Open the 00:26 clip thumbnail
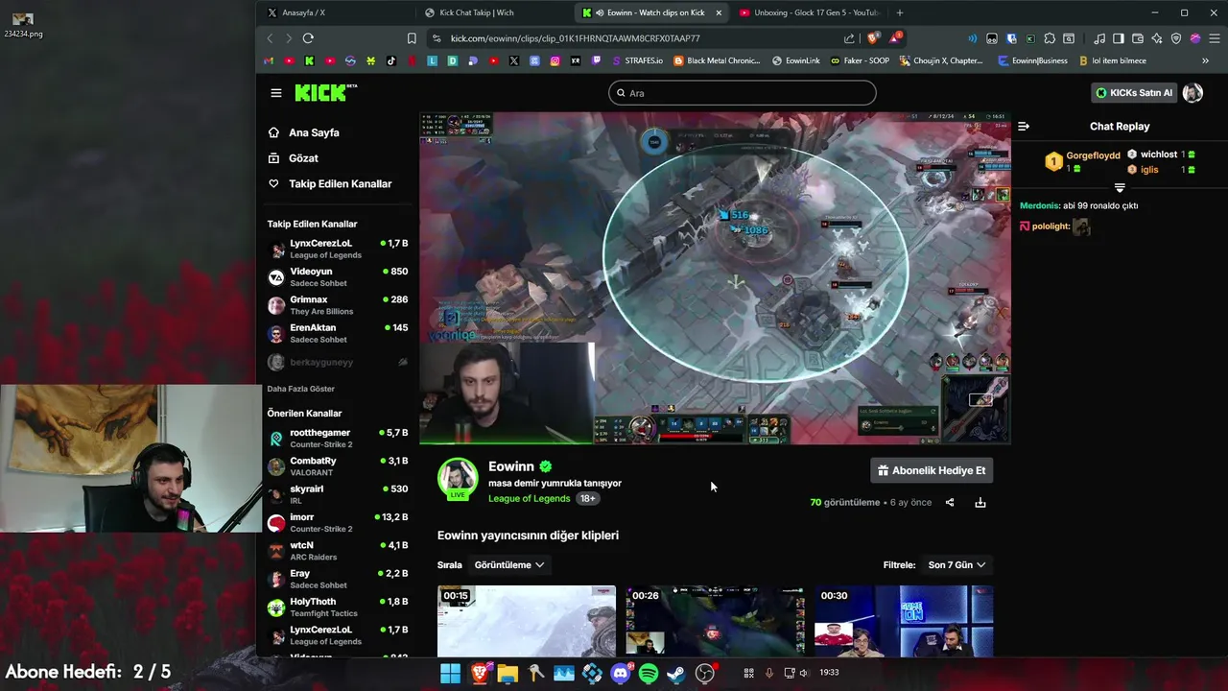 coord(715,621)
